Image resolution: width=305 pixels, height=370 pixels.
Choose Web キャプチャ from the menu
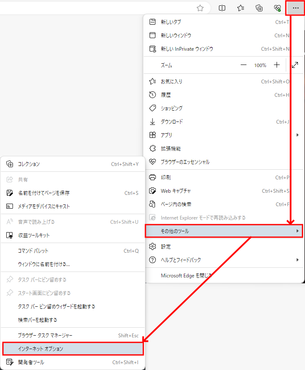224,191
